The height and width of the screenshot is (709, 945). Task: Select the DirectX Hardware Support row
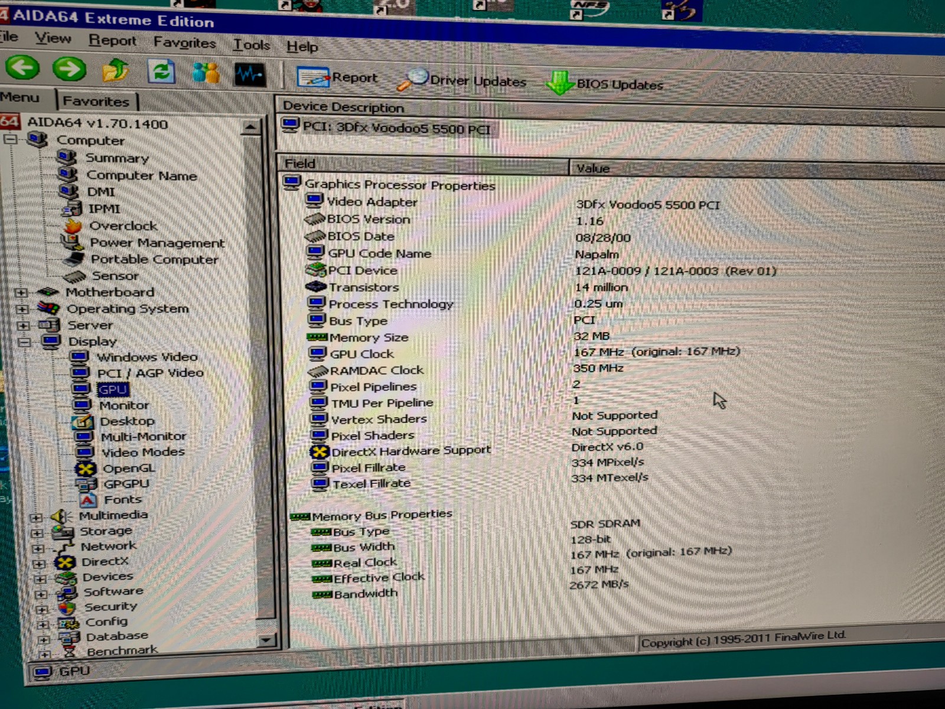point(411,451)
